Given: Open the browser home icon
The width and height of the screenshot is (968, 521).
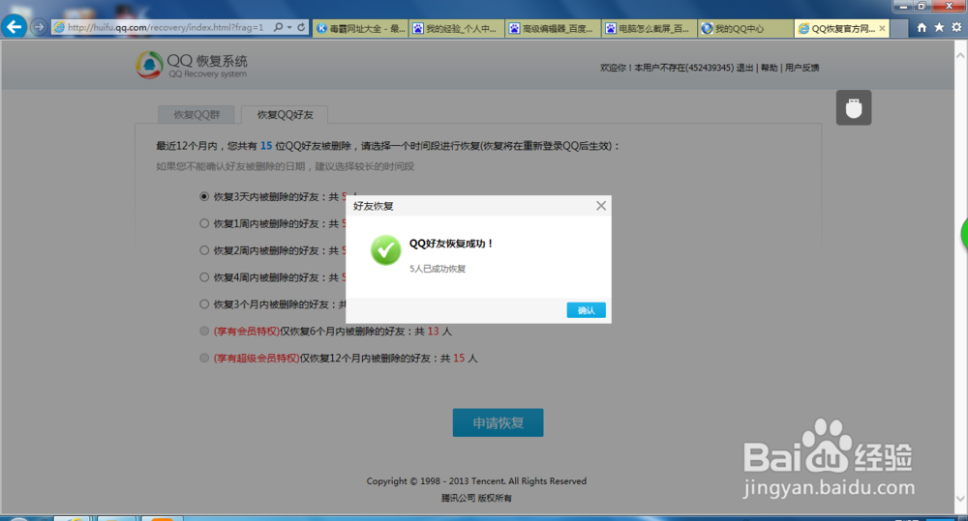Looking at the screenshot, I should point(922,27).
